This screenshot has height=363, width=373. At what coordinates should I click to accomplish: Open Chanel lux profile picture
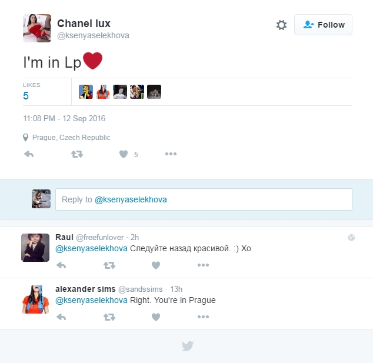click(x=37, y=28)
